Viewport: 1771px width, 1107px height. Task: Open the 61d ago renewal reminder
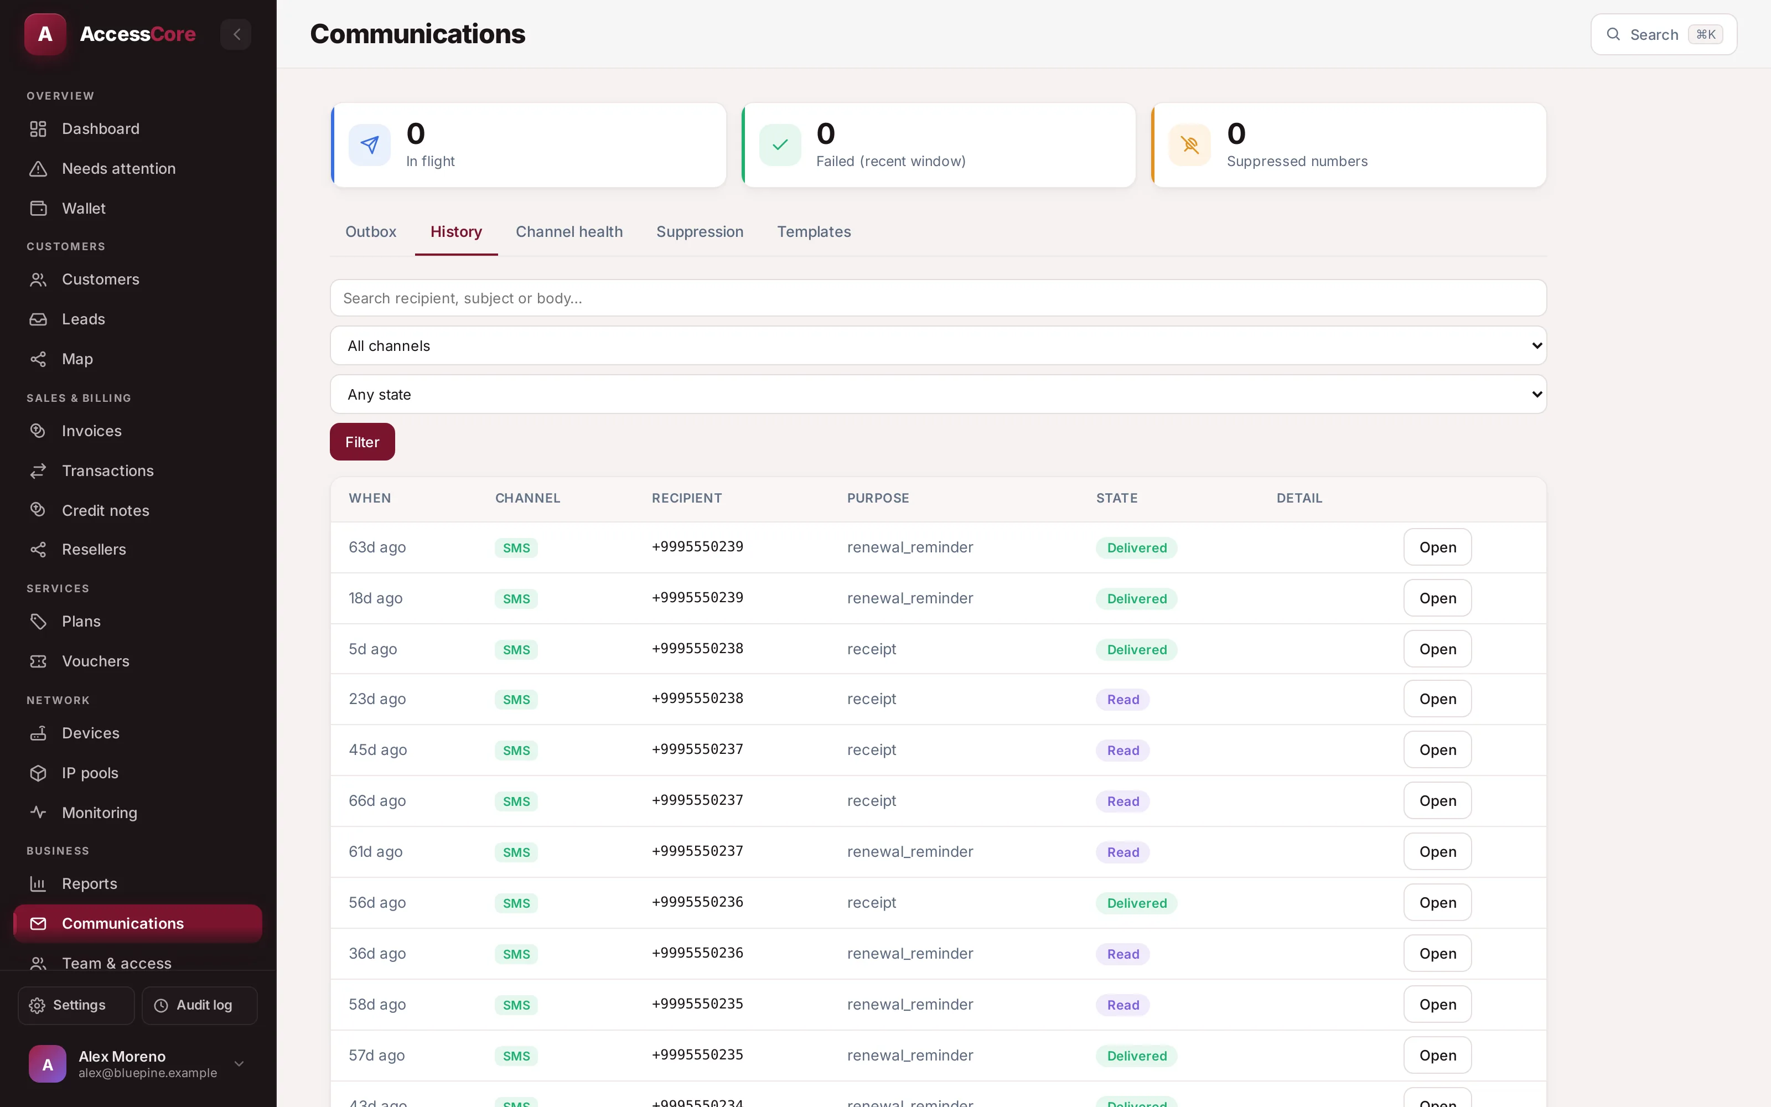tap(1437, 851)
